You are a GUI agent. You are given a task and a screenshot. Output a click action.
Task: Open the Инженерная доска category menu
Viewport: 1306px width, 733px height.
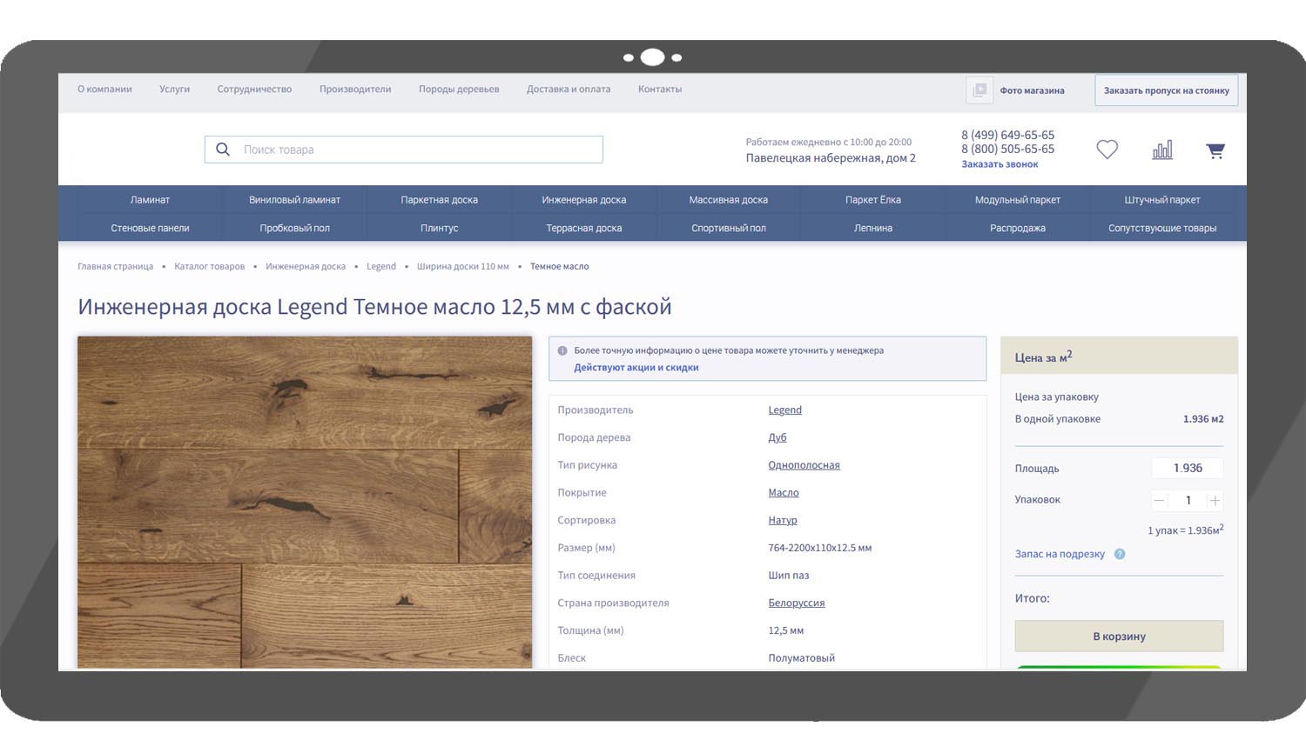point(583,200)
